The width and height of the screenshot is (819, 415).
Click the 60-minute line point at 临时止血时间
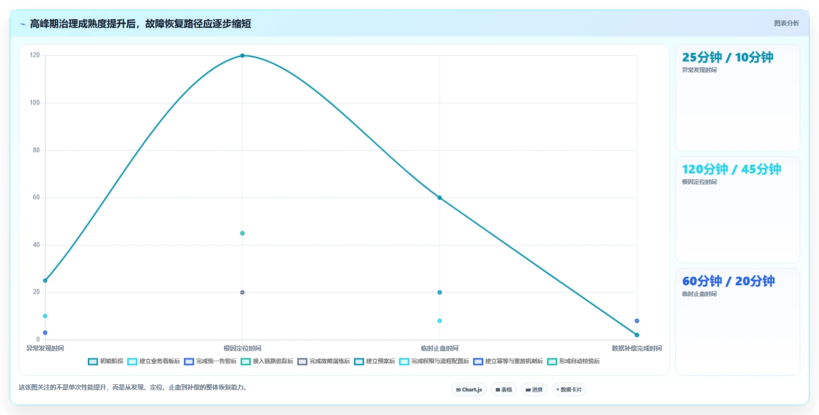coord(440,198)
